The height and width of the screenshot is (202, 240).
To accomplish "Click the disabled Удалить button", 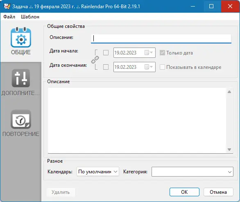I will 61,192.
